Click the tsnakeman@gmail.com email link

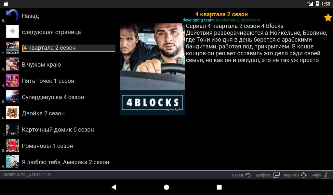[x=238, y=20]
